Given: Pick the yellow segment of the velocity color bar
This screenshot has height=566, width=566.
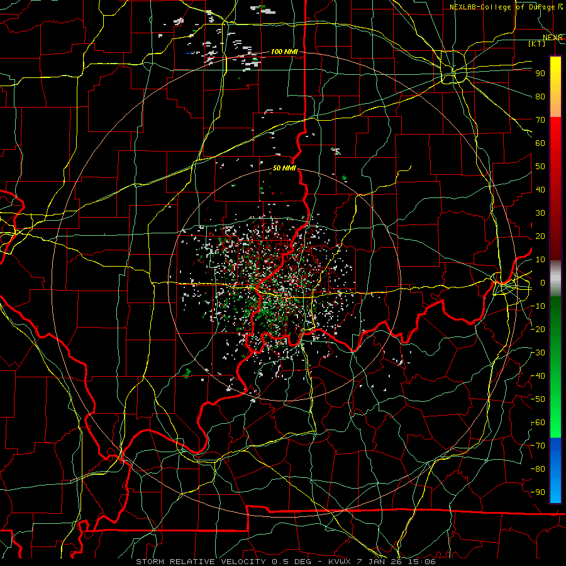Looking at the screenshot, I should [x=555, y=87].
